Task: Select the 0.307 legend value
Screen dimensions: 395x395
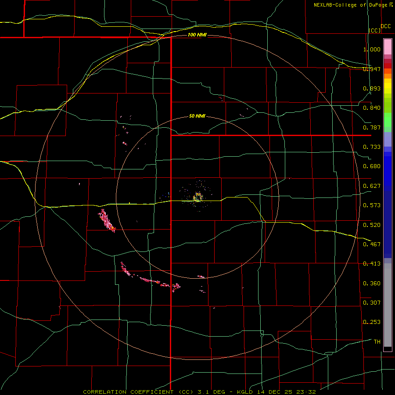Action: [372, 302]
